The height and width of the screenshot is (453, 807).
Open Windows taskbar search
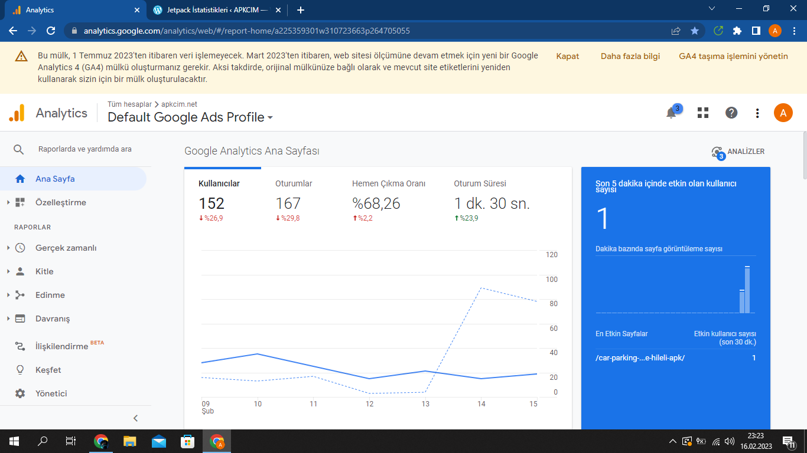click(x=43, y=441)
